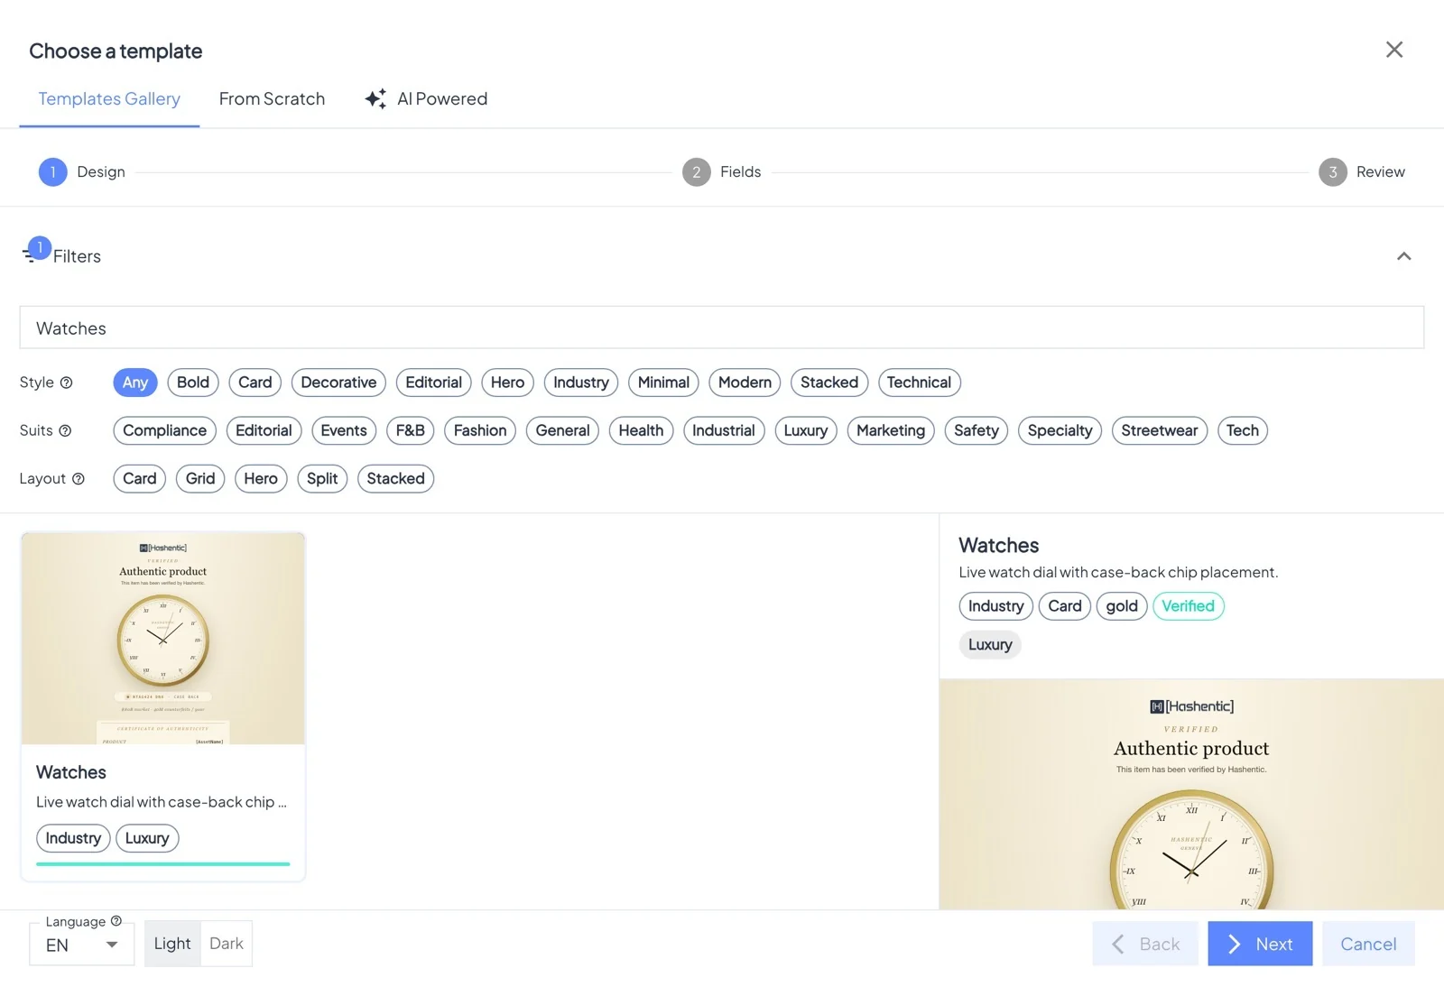The image size is (1444, 996).
Task: Toggle the Modern style filter
Action: point(745,383)
